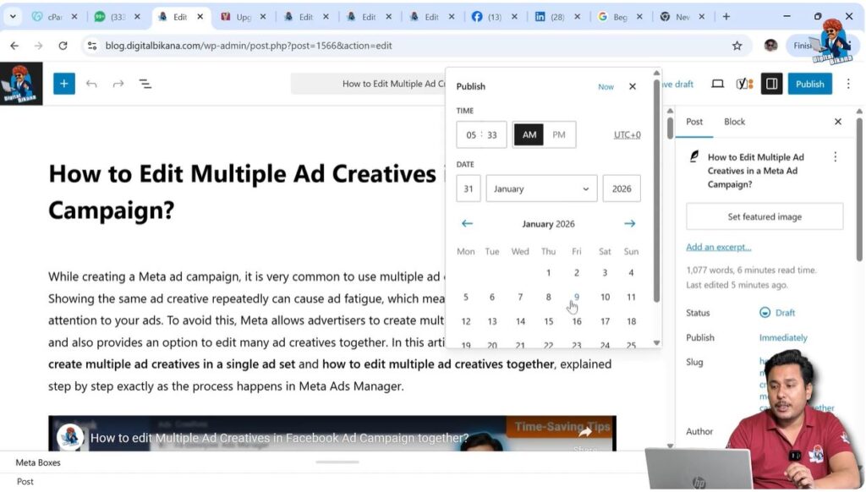Toggle the Settings sidebar panel icon

click(770, 84)
